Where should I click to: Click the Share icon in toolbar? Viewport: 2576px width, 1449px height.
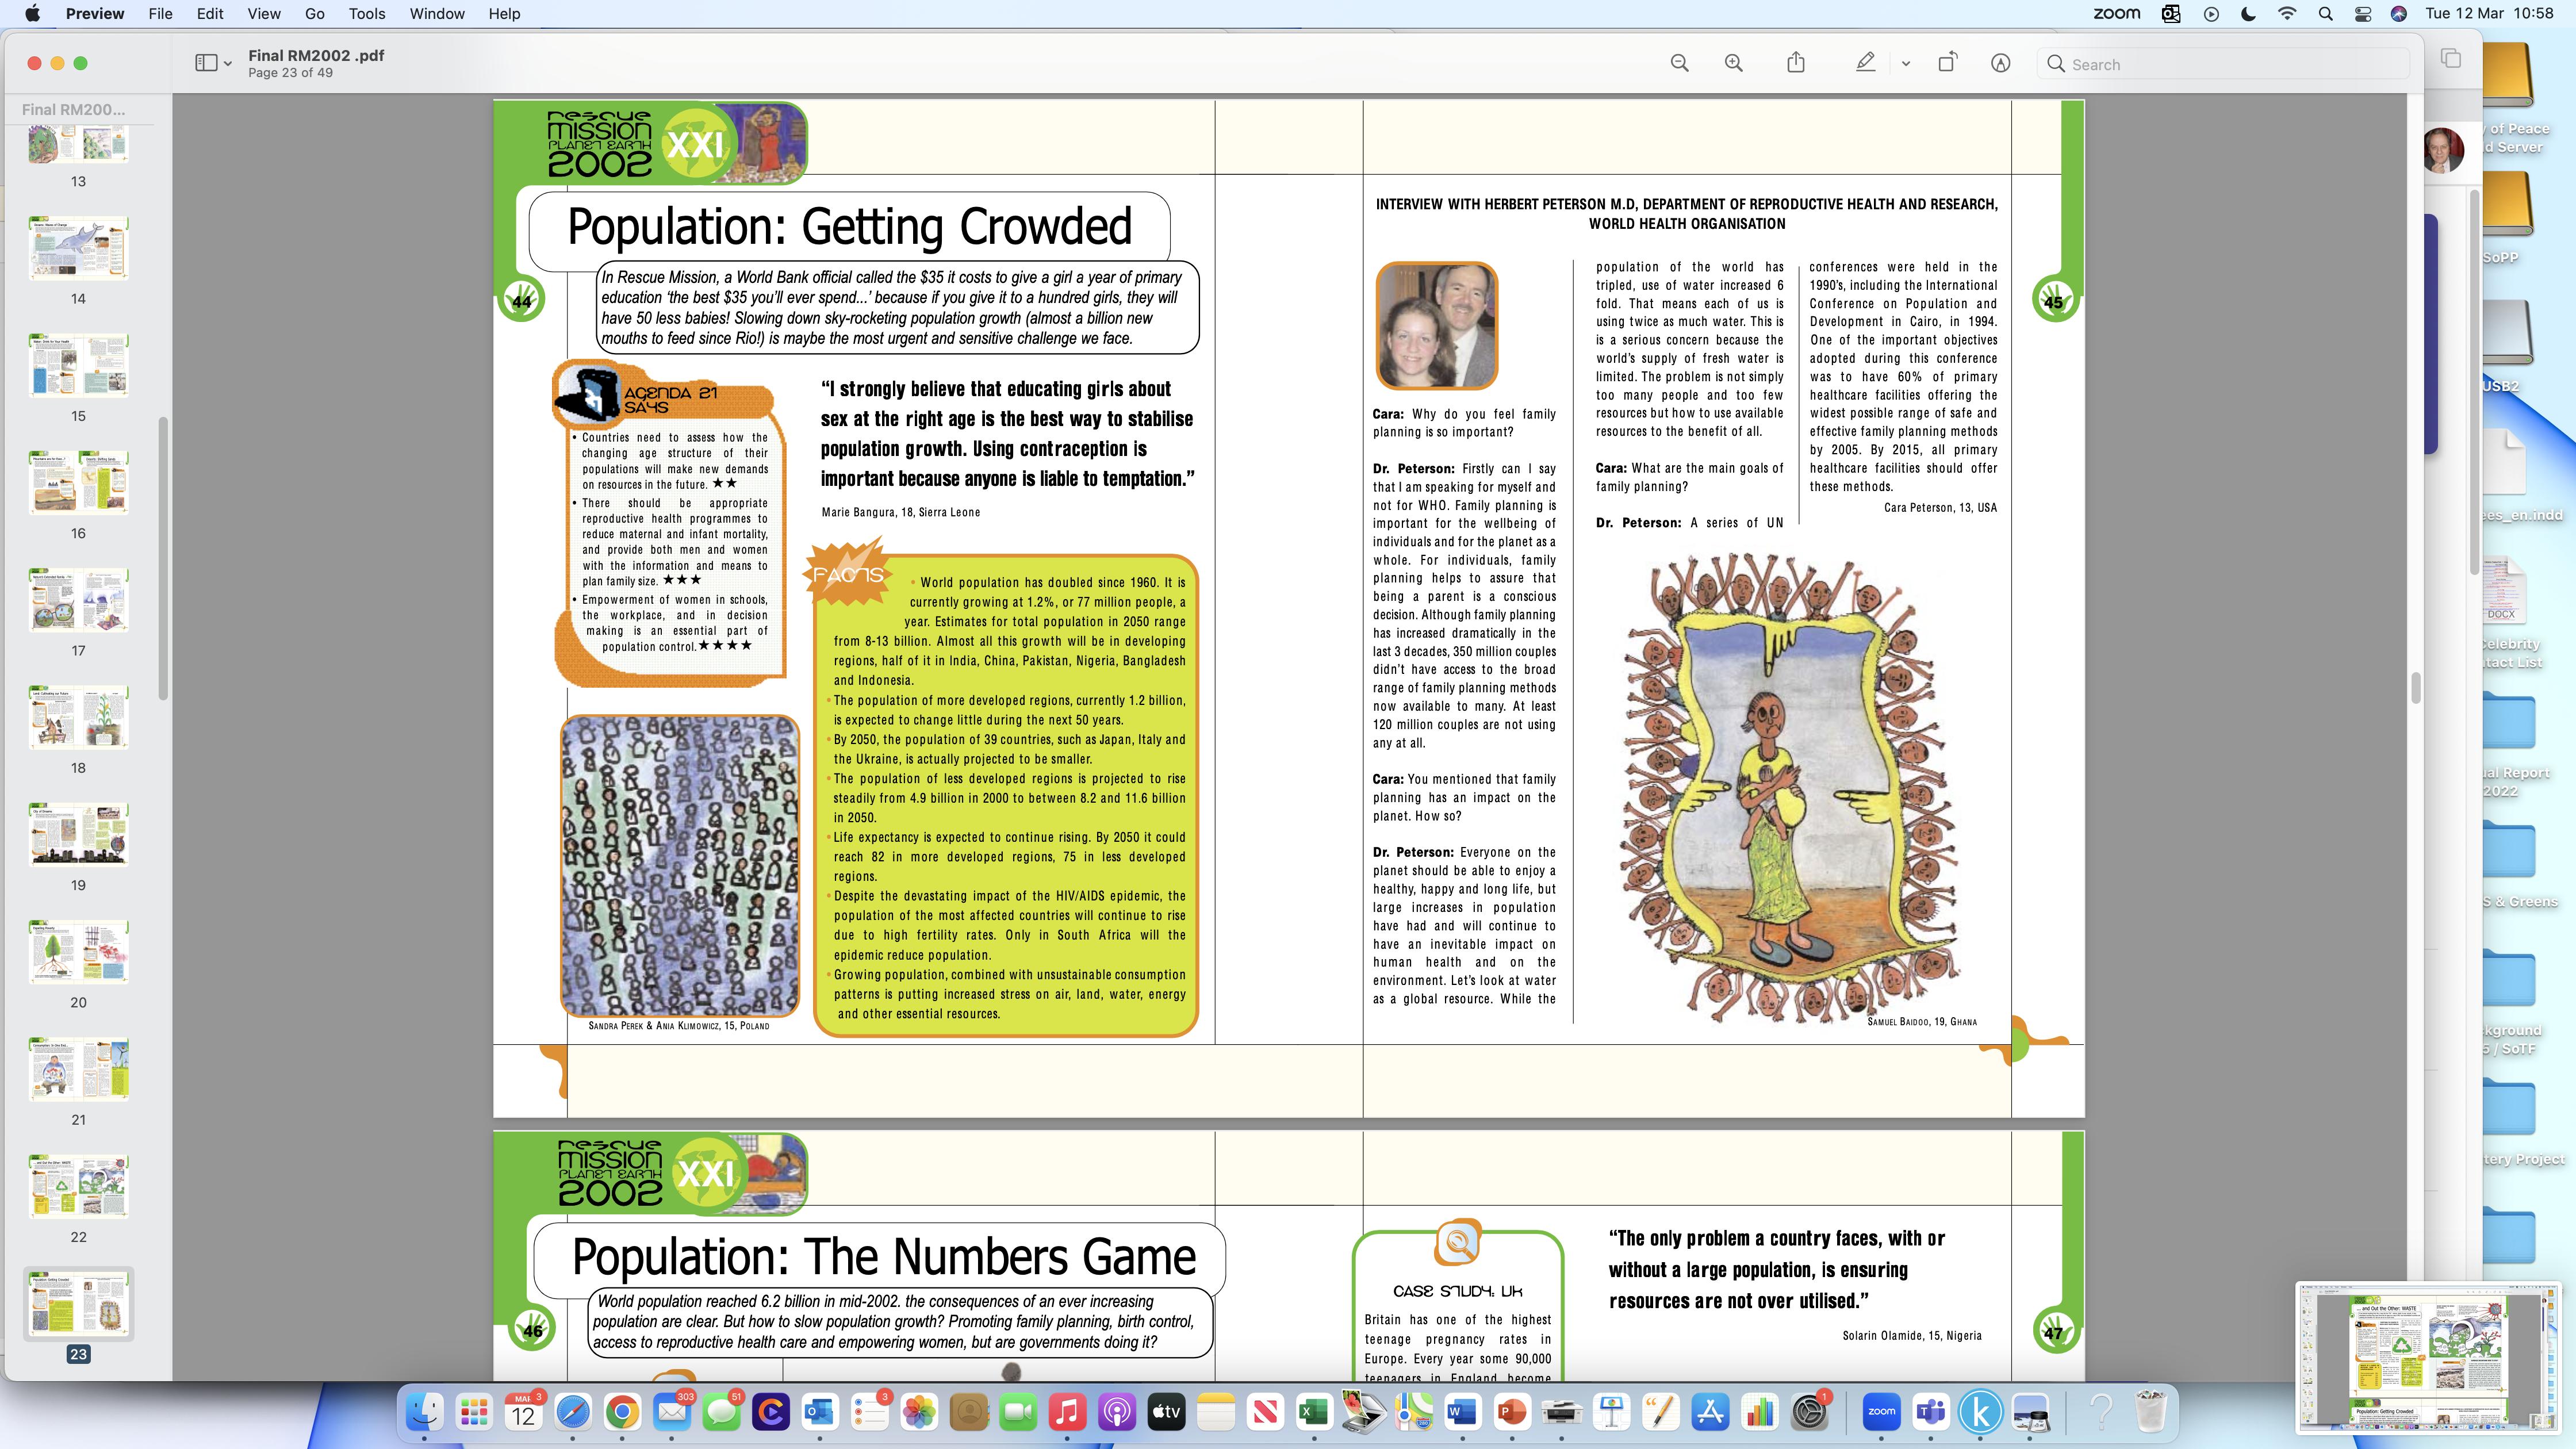[1795, 63]
